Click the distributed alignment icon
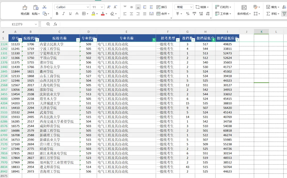 coord(151,14)
